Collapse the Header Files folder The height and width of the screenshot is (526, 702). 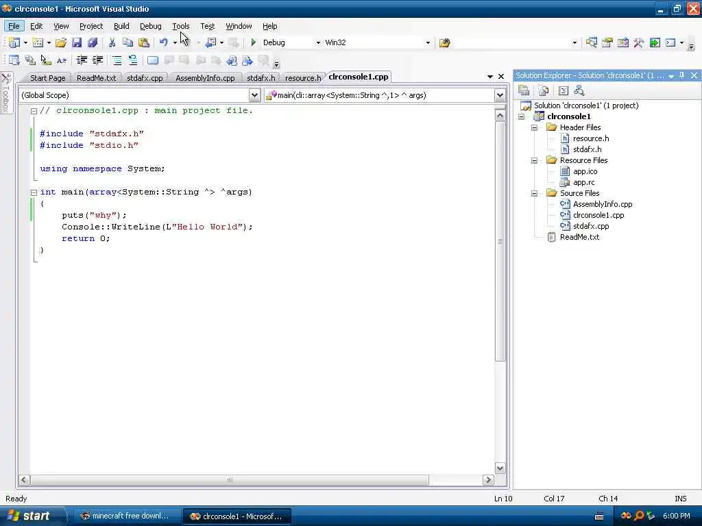pyautogui.click(x=534, y=127)
